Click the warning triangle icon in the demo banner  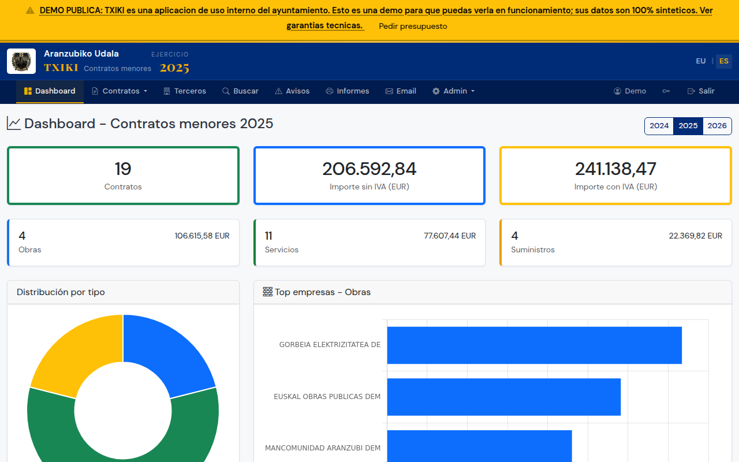pos(30,10)
